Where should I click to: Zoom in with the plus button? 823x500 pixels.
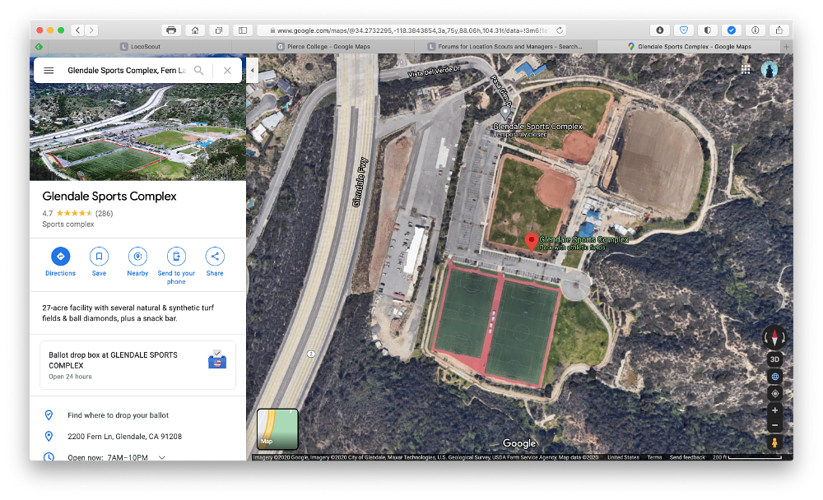tap(774, 410)
